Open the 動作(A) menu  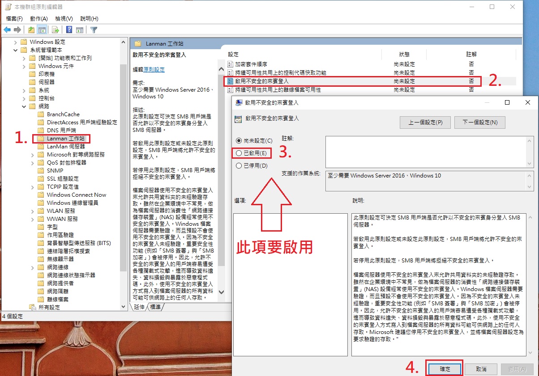pyautogui.click(x=39, y=18)
